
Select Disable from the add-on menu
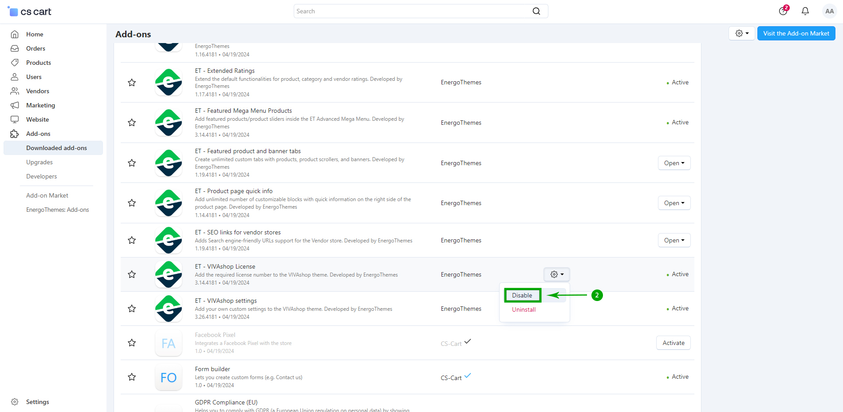(522, 295)
